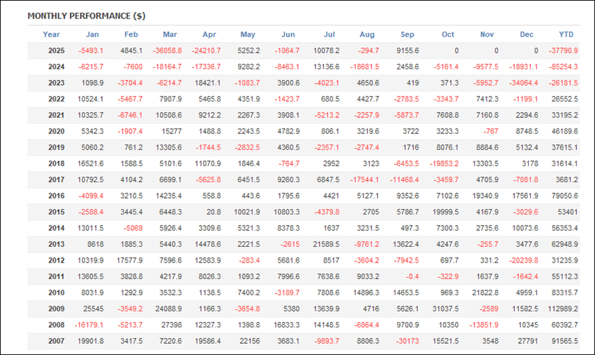595x355 pixels.
Task: Click the Year column header
Action: [x=51, y=34]
